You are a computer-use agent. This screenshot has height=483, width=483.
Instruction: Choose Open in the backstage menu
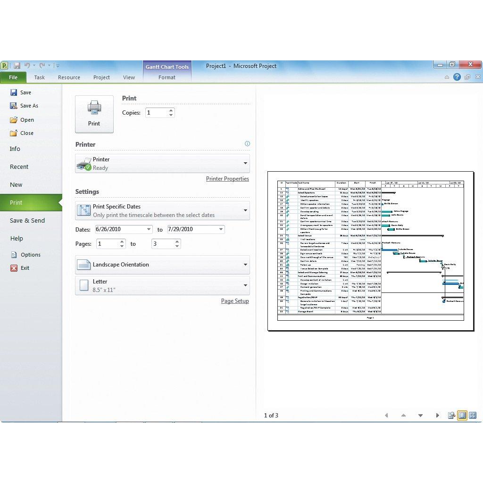(22, 120)
